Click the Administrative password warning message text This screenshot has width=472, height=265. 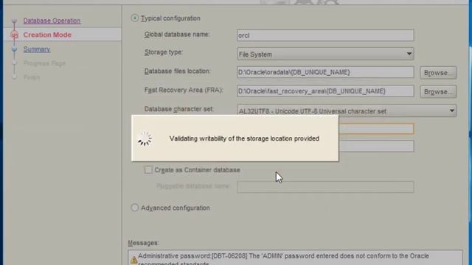(x=283, y=259)
